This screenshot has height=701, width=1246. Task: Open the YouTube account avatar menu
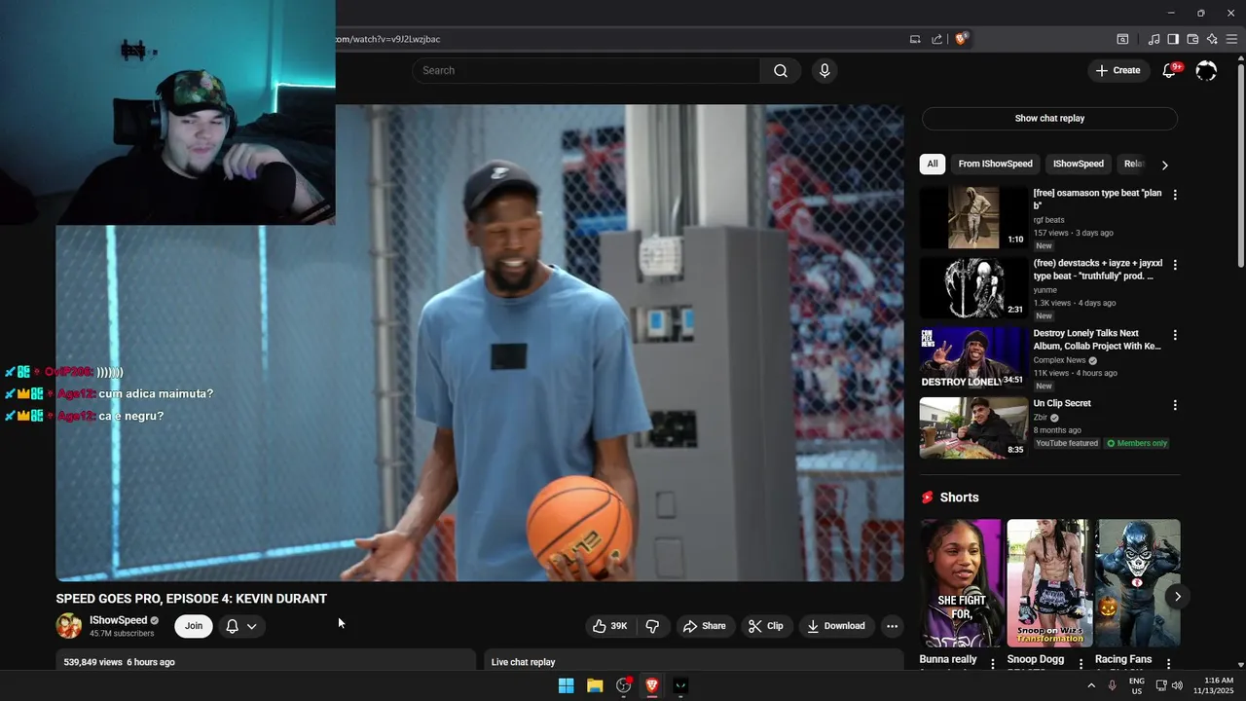tap(1206, 70)
